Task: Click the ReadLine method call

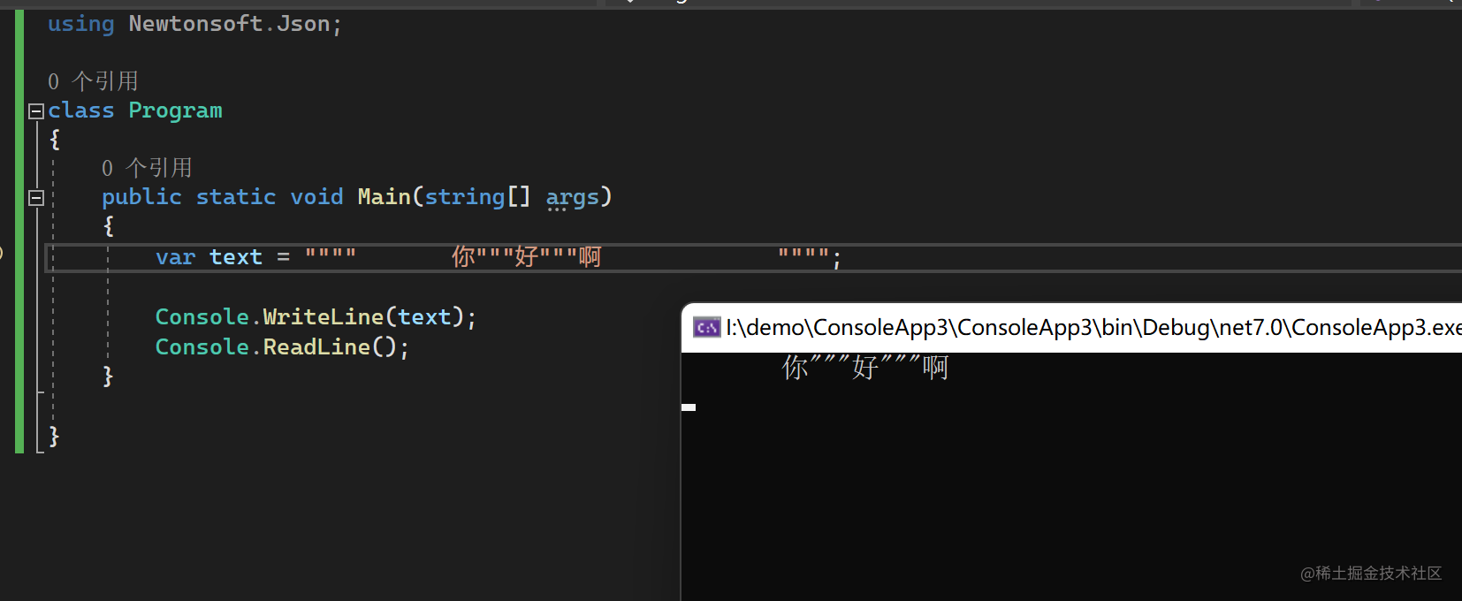Action: (316, 347)
